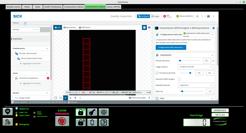Click the Splat size value field 1.37
This screenshot has width=246, height=133.
[x=210, y=91]
